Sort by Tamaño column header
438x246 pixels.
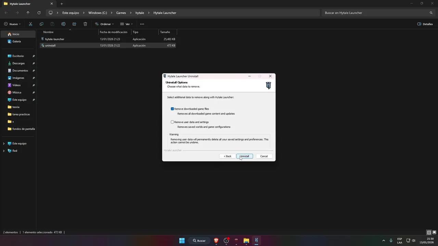click(x=168, y=32)
